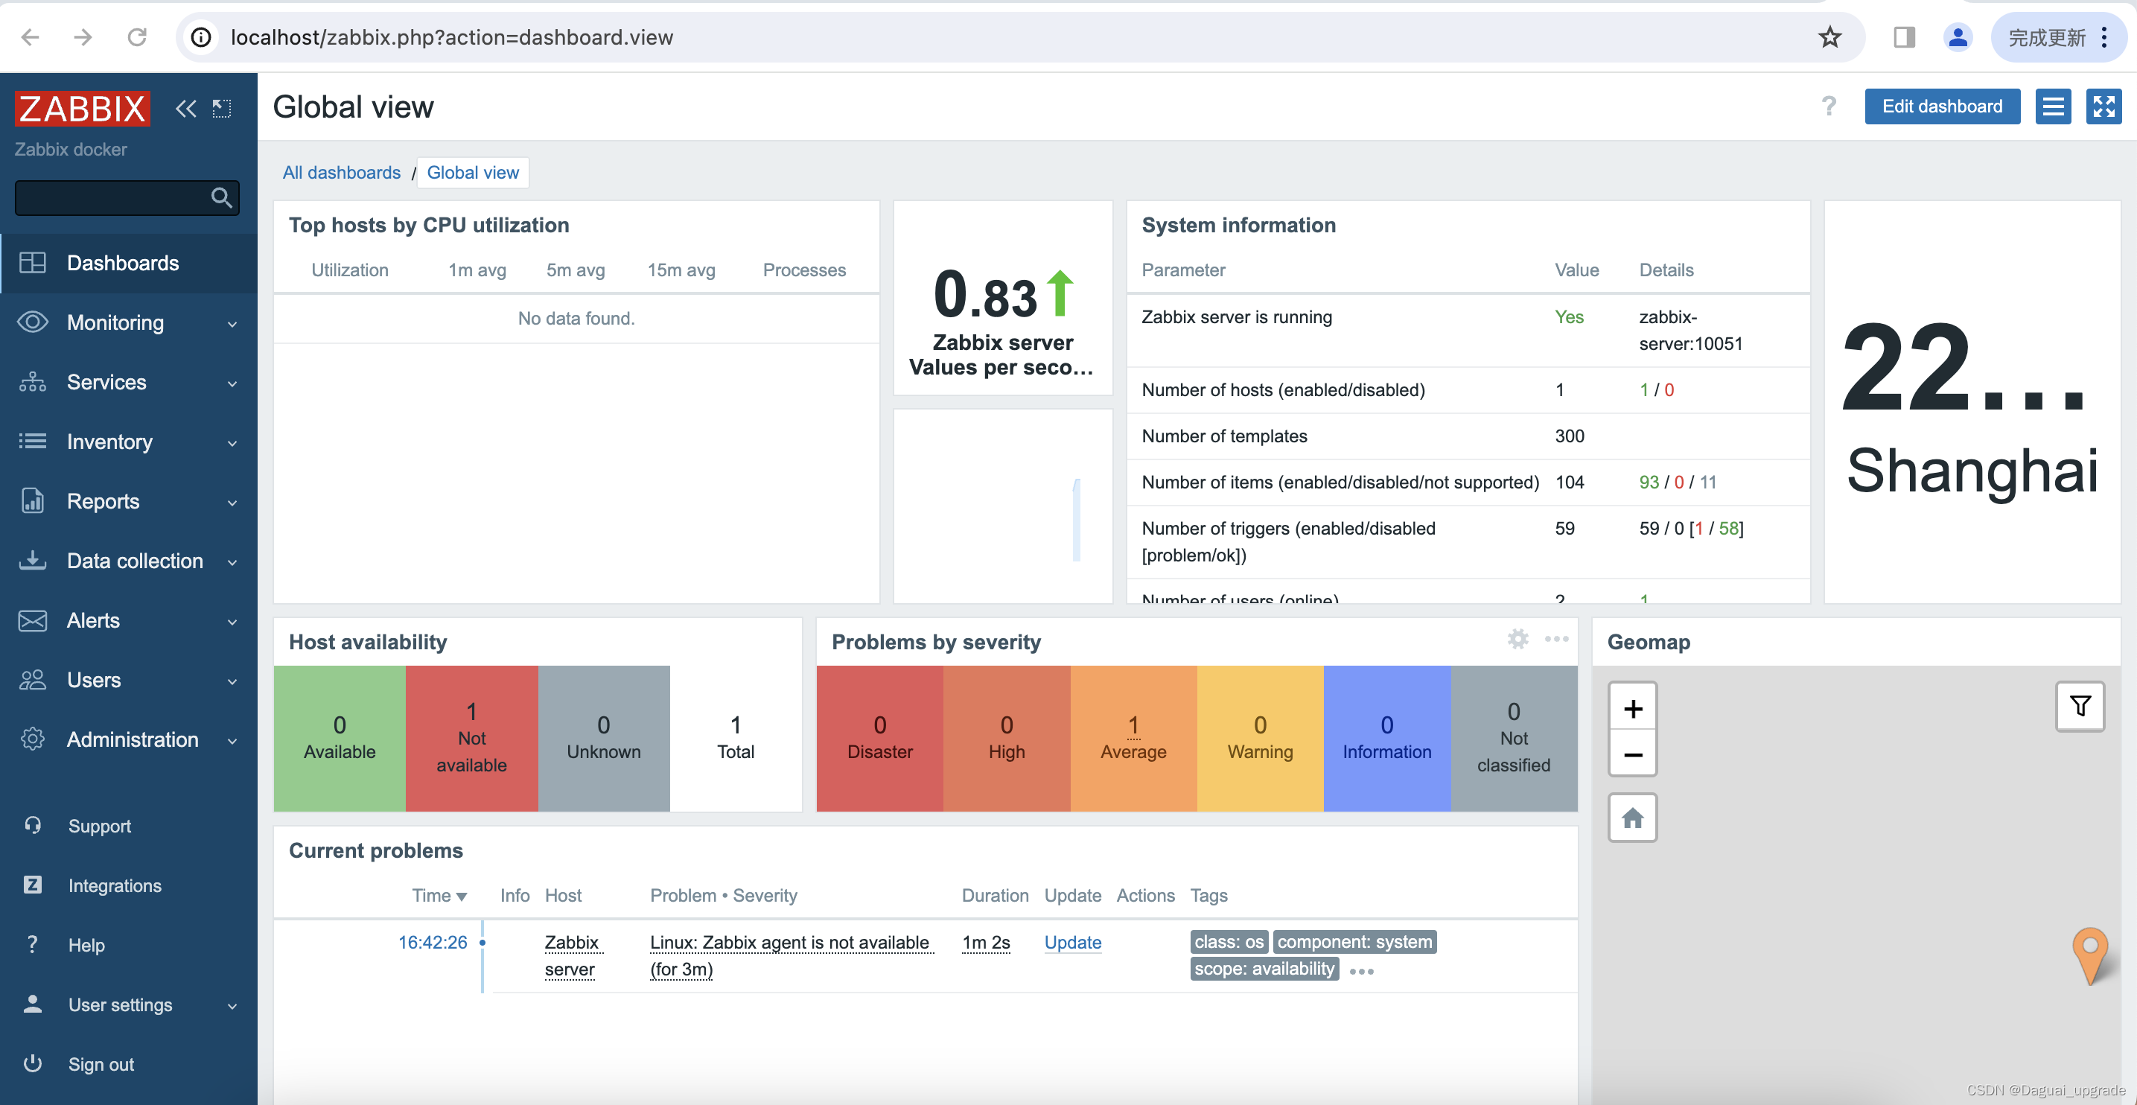Select the Monitoring eye icon
Image resolution: width=2137 pixels, height=1105 pixels.
click(32, 322)
